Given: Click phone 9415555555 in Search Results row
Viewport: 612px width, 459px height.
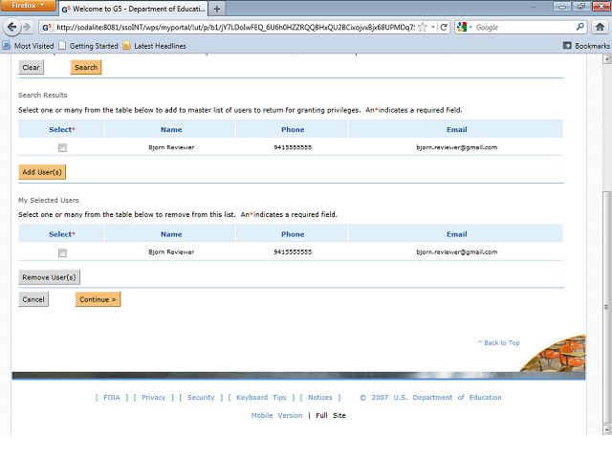Looking at the screenshot, I should [293, 147].
